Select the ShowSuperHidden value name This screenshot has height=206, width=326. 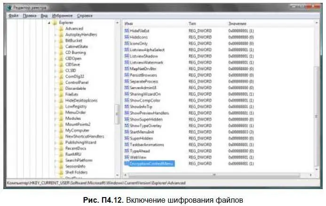[146, 119]
